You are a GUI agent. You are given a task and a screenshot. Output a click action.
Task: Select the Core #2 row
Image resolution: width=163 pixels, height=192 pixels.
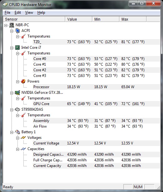[x=96, y=70]
